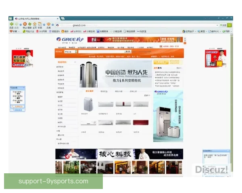Open dropdown dot after restore icon

(44, 25)
